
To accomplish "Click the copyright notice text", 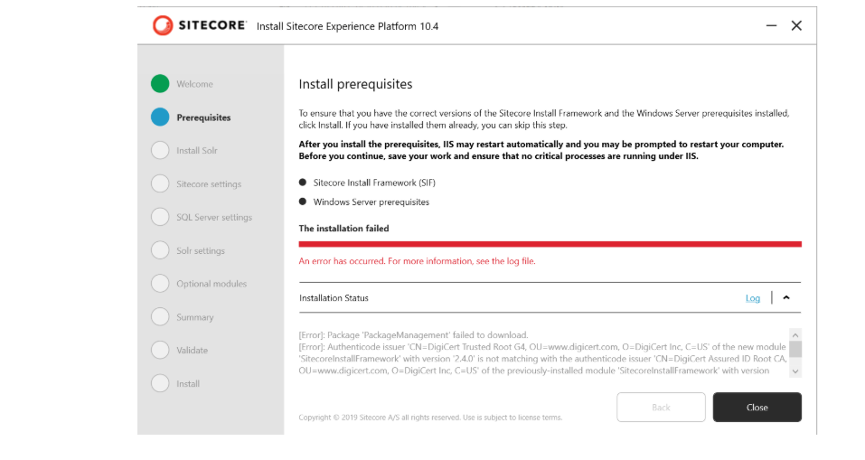I will (x=430, y=418).
